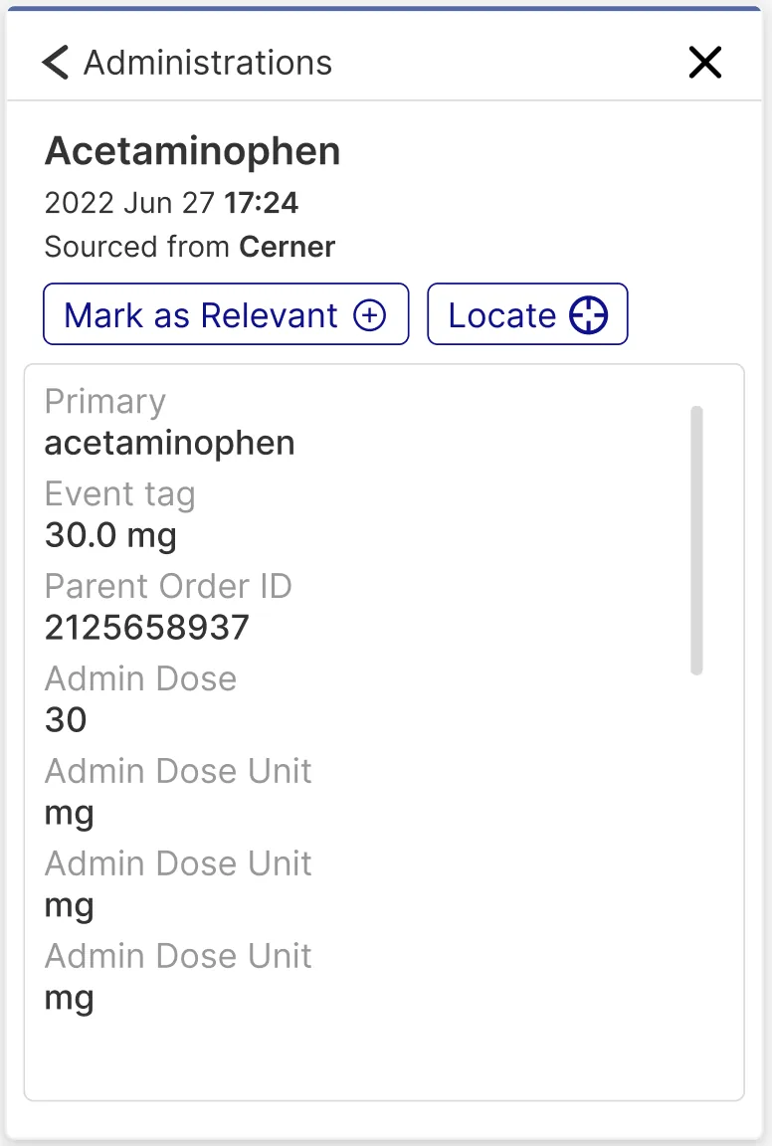Click the details list scrollbar
Image resolution: width=772 pixels, height=1146 pixels.
696,539
